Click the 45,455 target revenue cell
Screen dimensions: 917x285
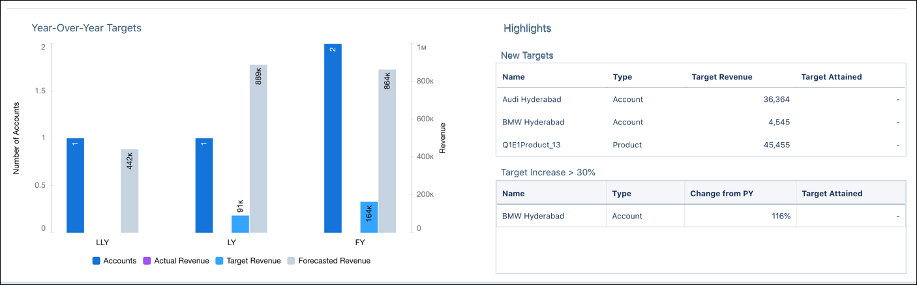(x=775, y=145)
